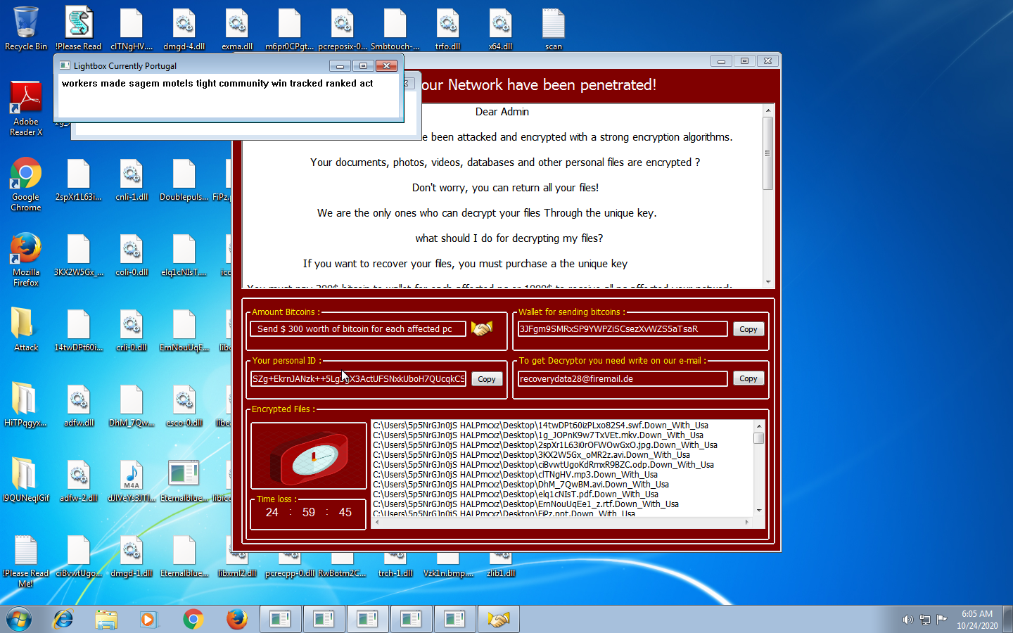Click the handshake icon beside the bitcoin amount
The height and width of the screenshot is (633, 1013).
pos(482,328)
